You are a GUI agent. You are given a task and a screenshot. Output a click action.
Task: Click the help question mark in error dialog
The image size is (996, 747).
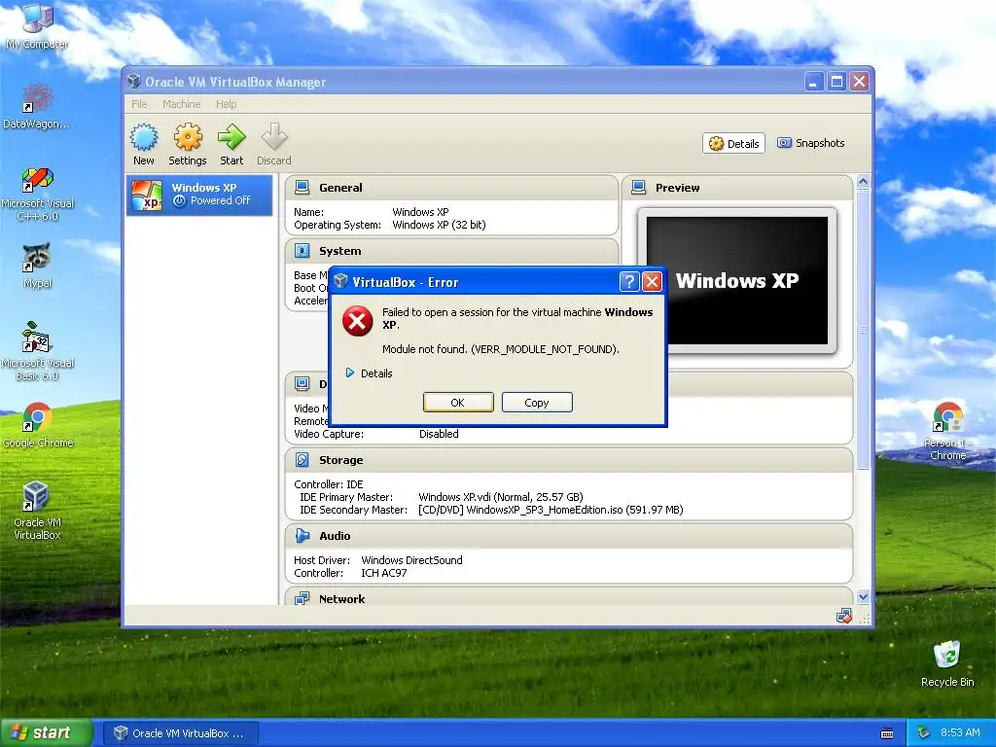point(628,281)
